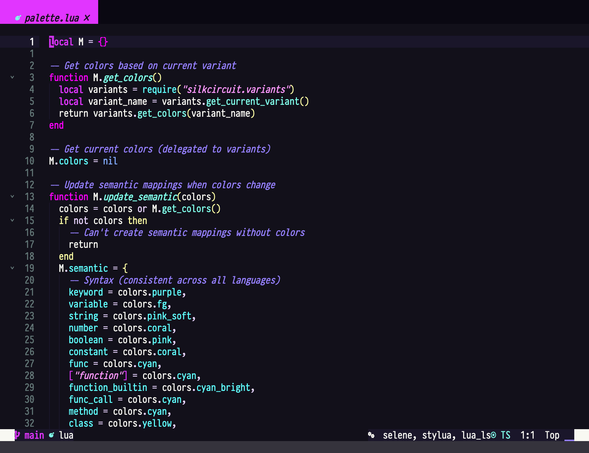Click the Lua file icon in tab
589x453 pixels.
[x=18, y=18]
